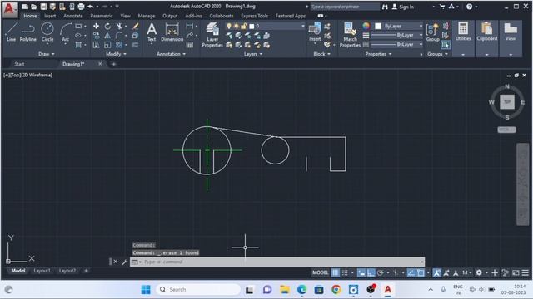Click Match Properties tool
The image size is (533, 299).
tap(350, 35)
